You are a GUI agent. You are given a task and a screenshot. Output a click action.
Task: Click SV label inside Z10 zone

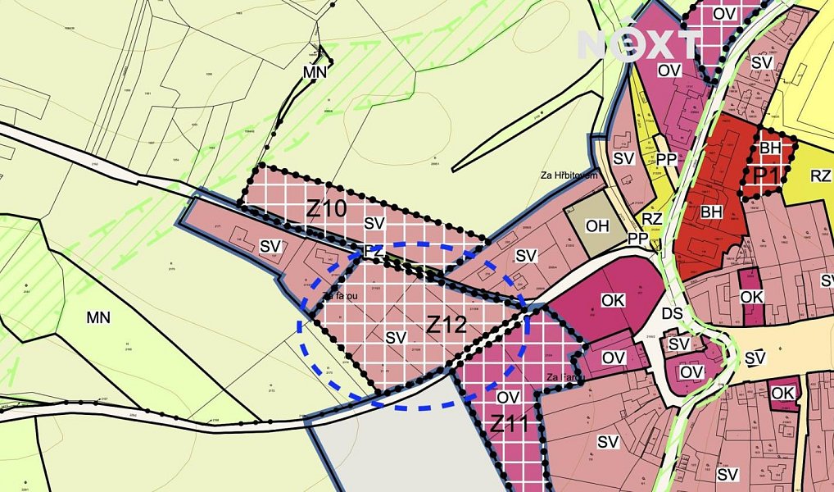coord(374,224)
